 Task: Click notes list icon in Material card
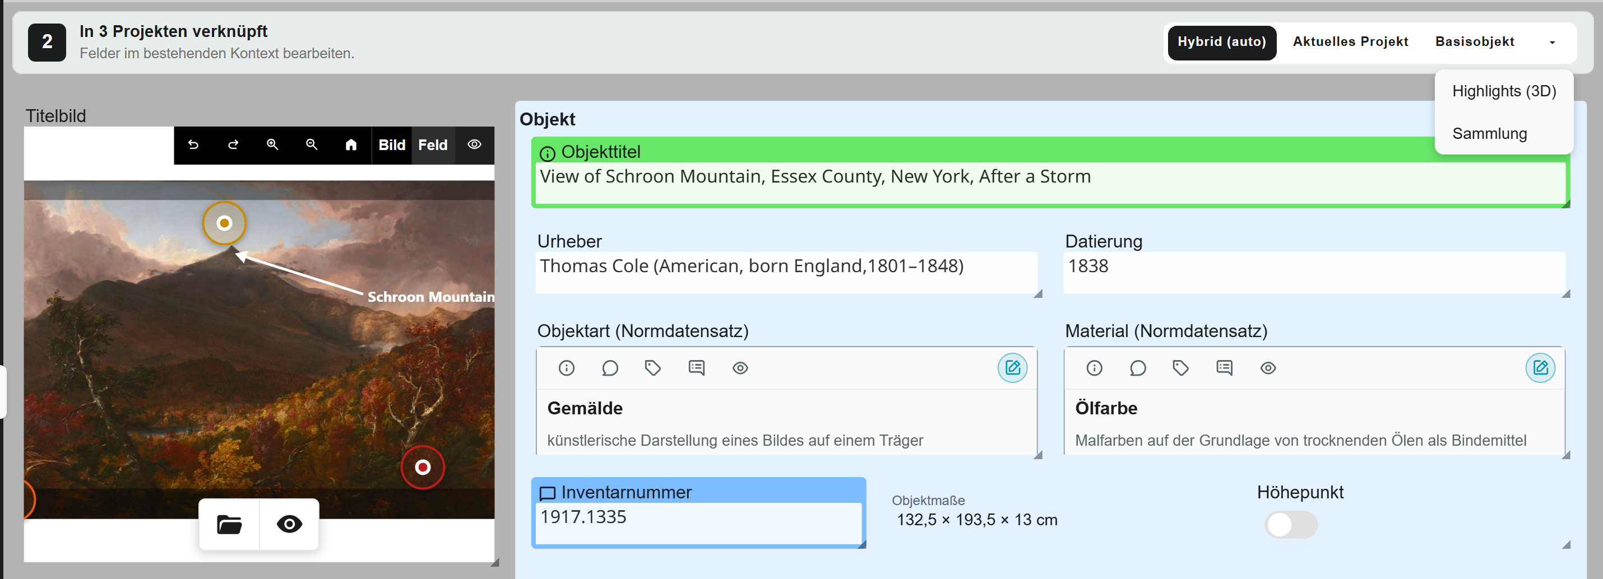coord(1224,368)
